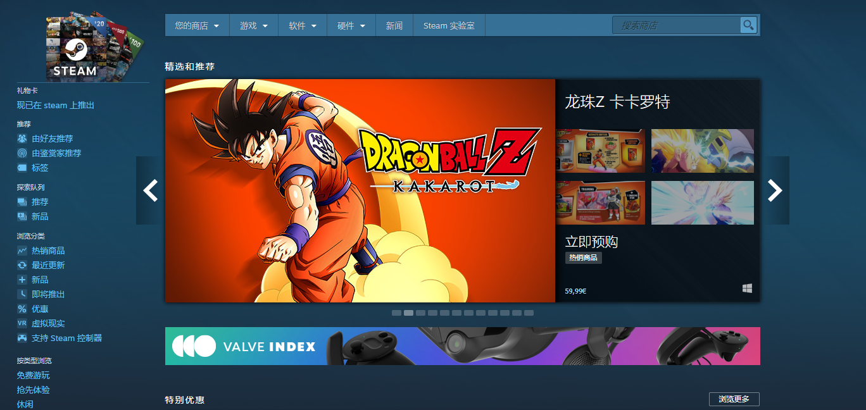866x410 pixels.
Task: Click the Steam controller icon in sidebar
Action: coord(22,338)
